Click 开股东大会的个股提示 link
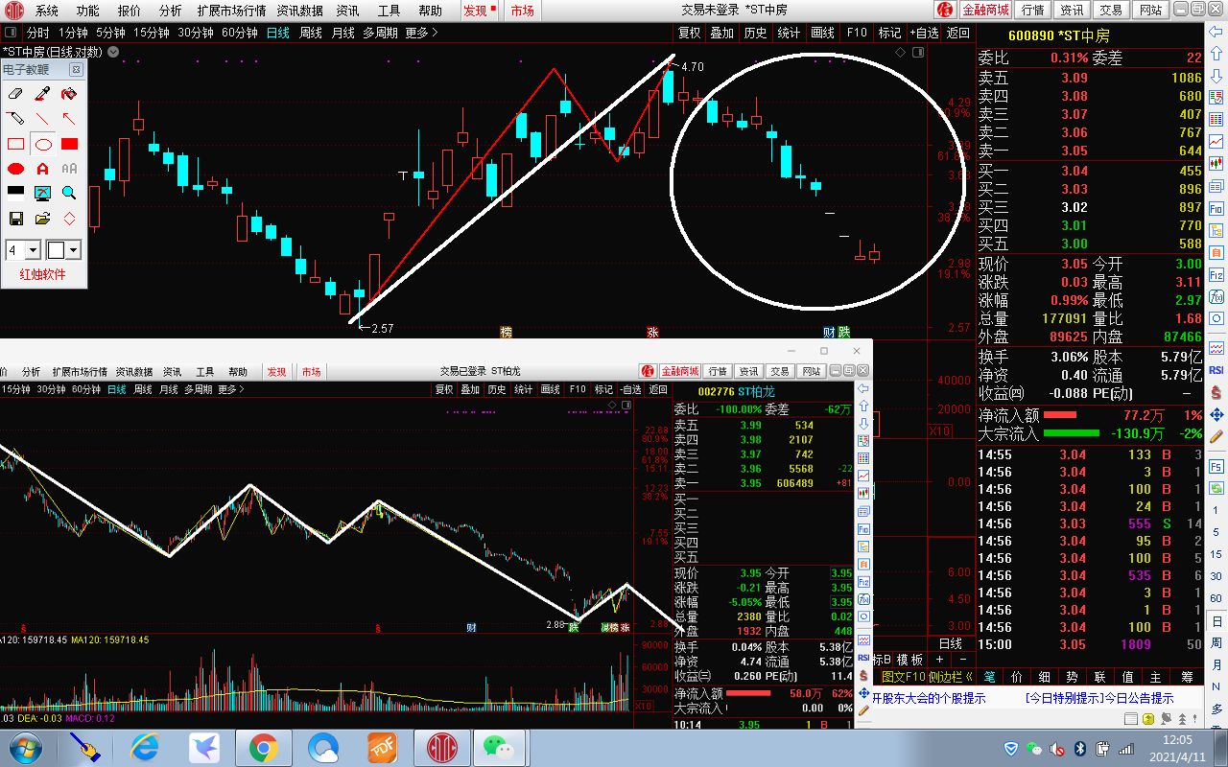The image size is (1228, 767). coord(929,698)
